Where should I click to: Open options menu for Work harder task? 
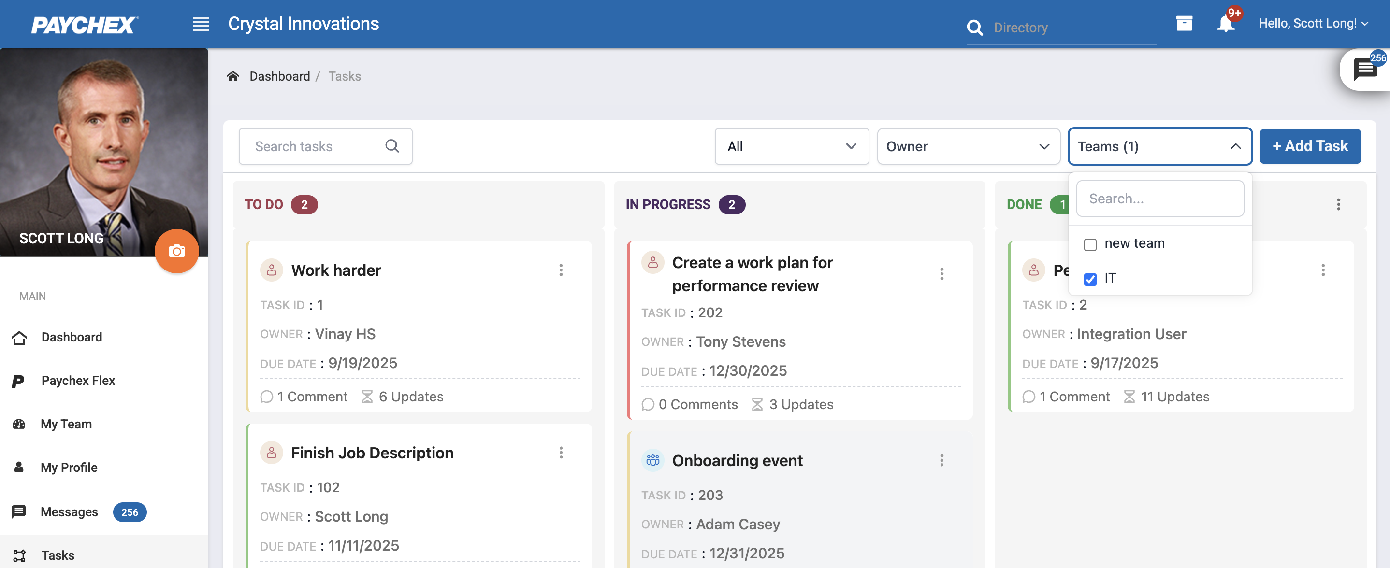pos(561,270)
